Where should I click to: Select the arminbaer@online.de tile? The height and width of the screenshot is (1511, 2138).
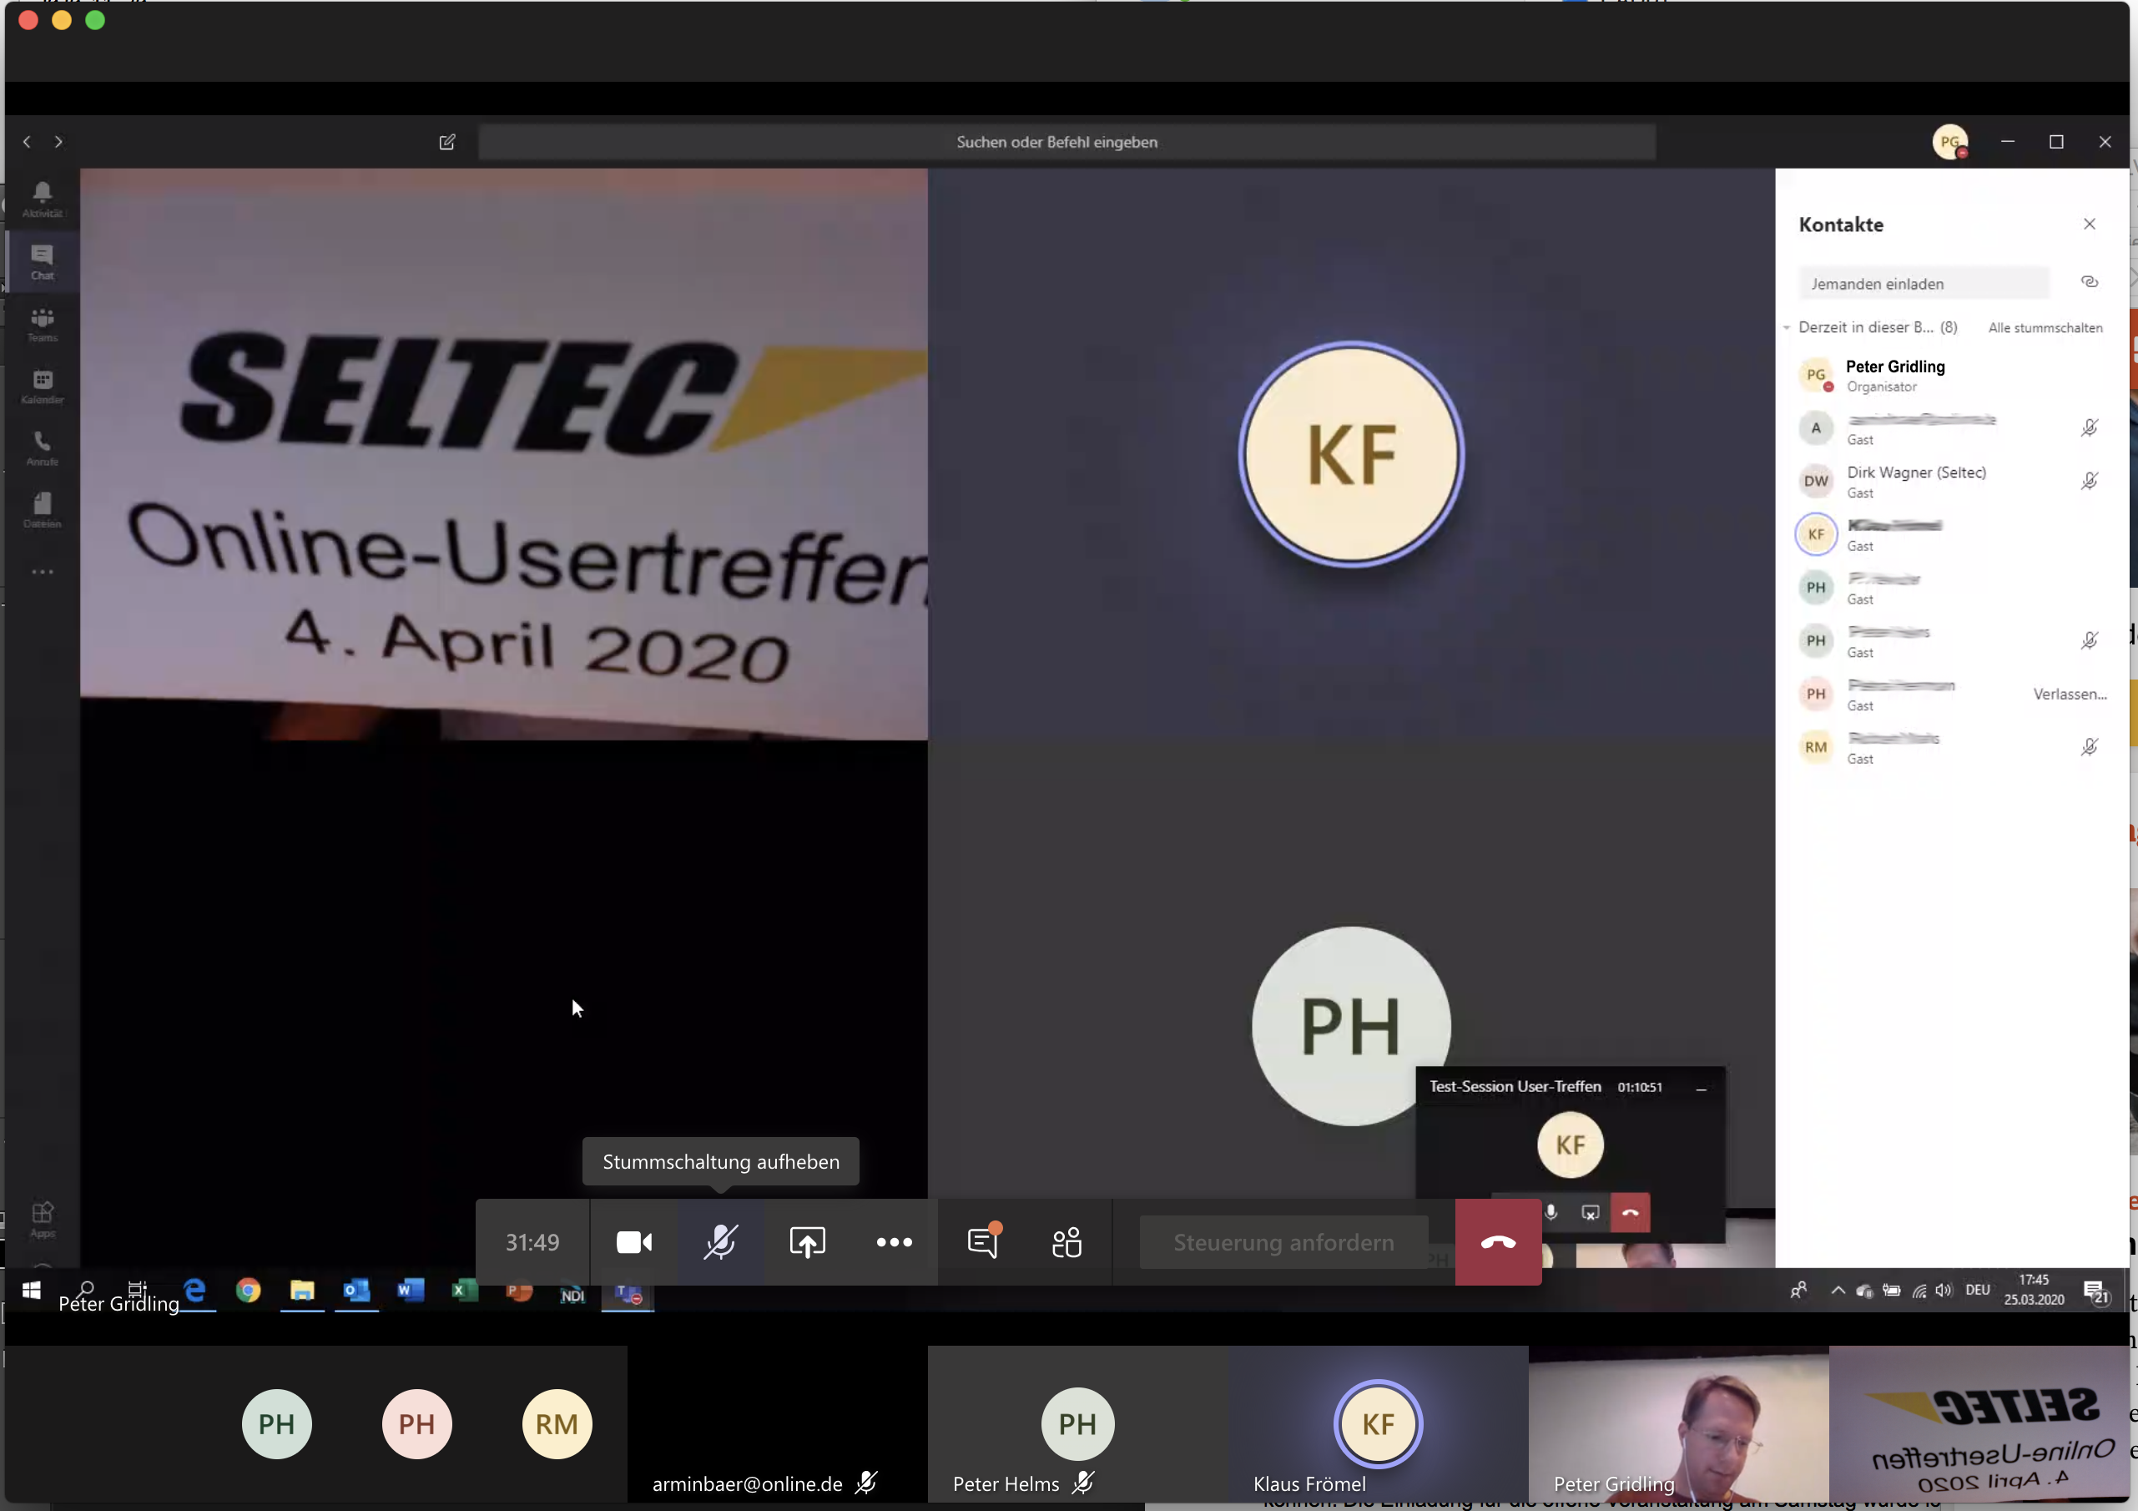point(778,1423)
